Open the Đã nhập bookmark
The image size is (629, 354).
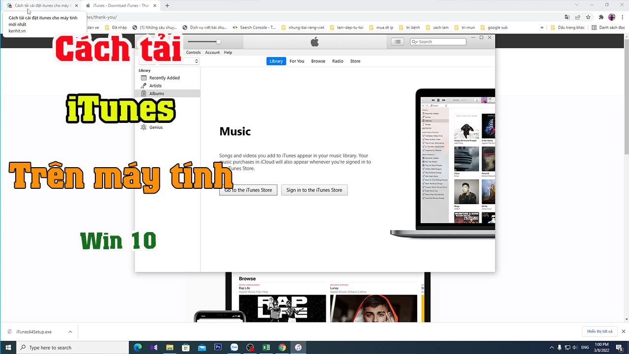click(x=115, y=28)
